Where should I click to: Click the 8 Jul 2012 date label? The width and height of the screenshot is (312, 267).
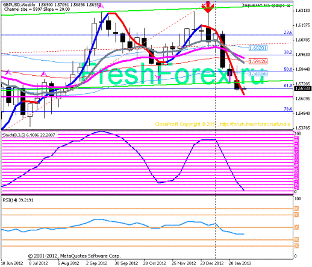[x=39, y=263]
